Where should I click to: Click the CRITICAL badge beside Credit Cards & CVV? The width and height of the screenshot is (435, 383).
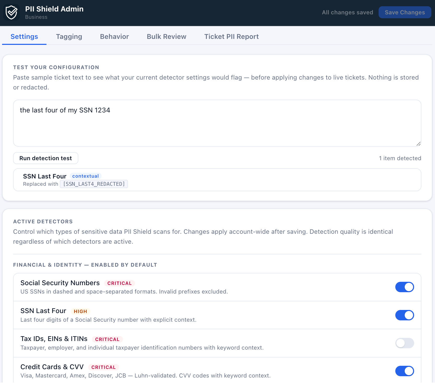[104, 367]
